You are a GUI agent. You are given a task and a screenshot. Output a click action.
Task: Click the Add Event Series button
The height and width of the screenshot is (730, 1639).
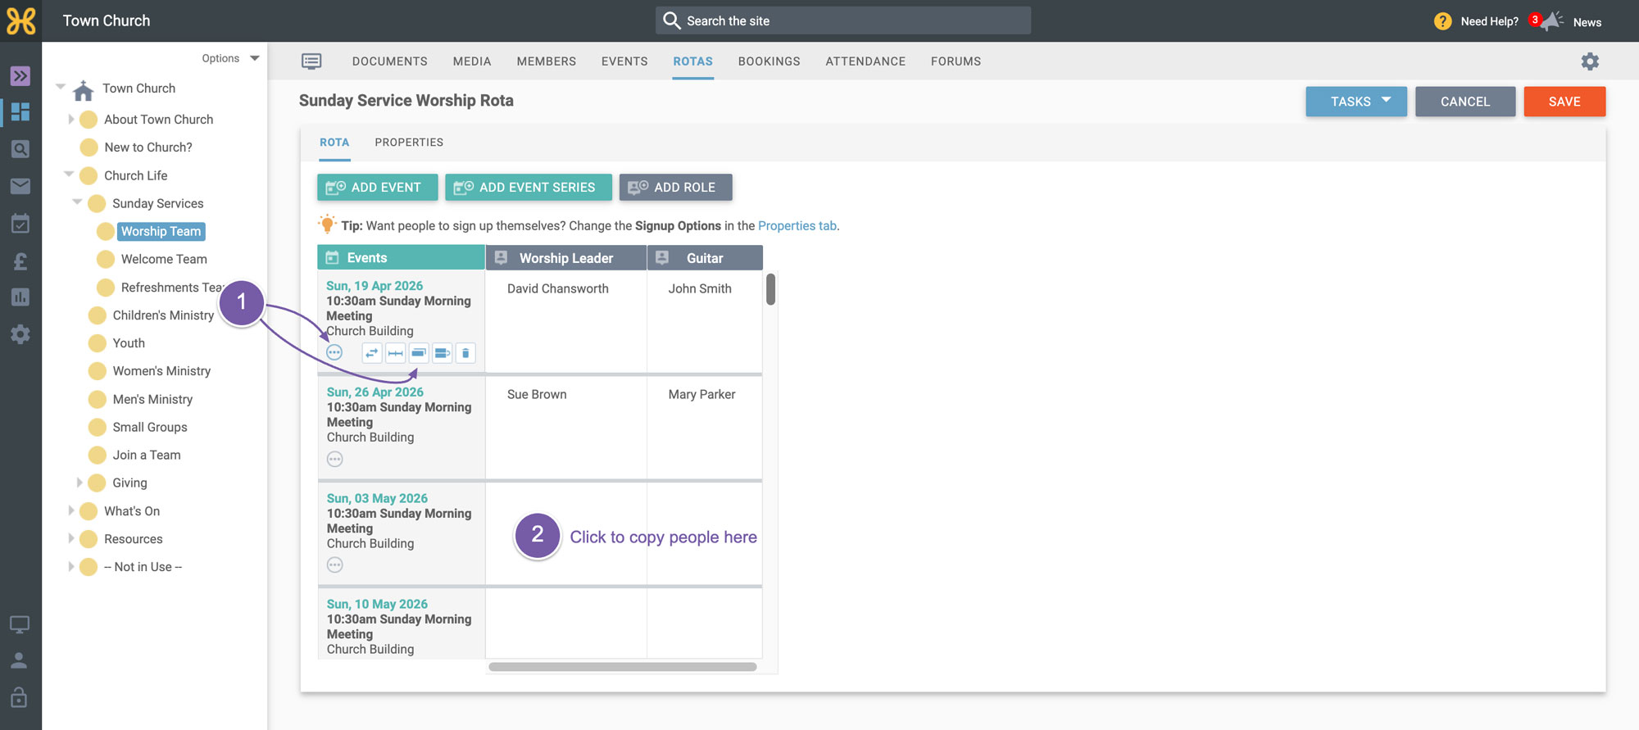529,188
